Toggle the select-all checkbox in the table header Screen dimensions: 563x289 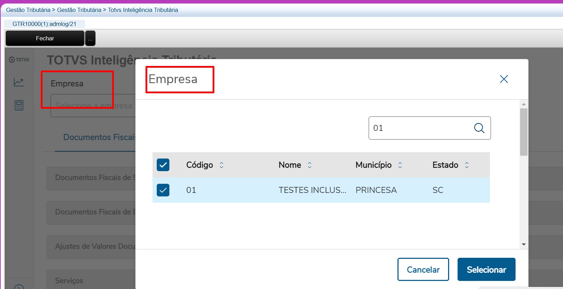(163, 165)
